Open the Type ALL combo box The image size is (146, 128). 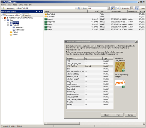click(99, 8)
